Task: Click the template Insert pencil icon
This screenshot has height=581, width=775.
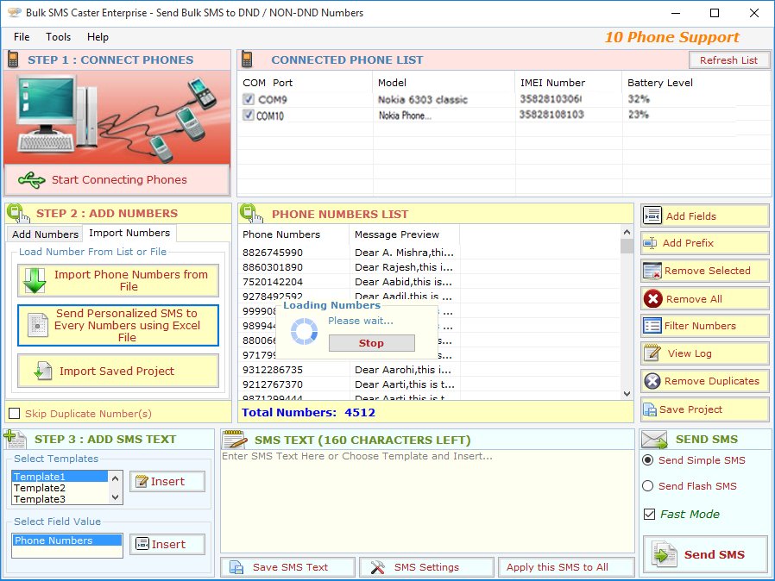Action: 142,481
